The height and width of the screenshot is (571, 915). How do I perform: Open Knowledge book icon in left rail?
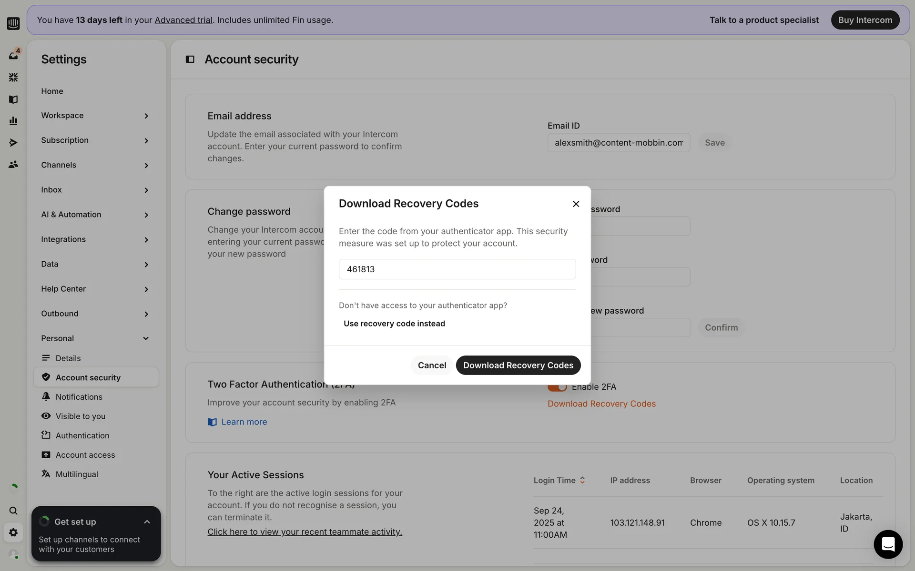click(13, 99)
